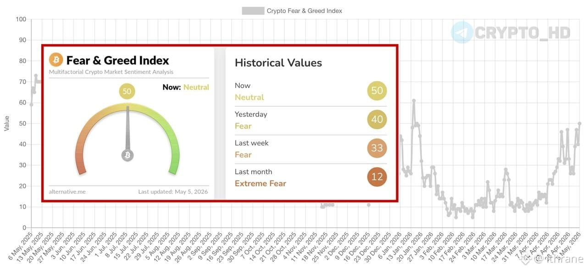Click the Bitcoin icon at gauge needle base
Image resolution: width=587 pixels, height=270 pixels.
click(x=127, y=155)
